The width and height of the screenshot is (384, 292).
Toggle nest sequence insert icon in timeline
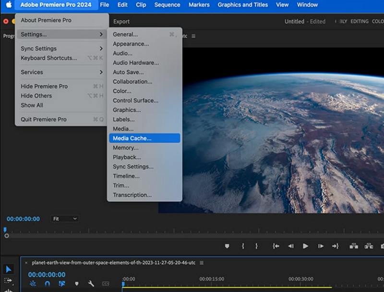pyautogui.click(x=33, y=284)
